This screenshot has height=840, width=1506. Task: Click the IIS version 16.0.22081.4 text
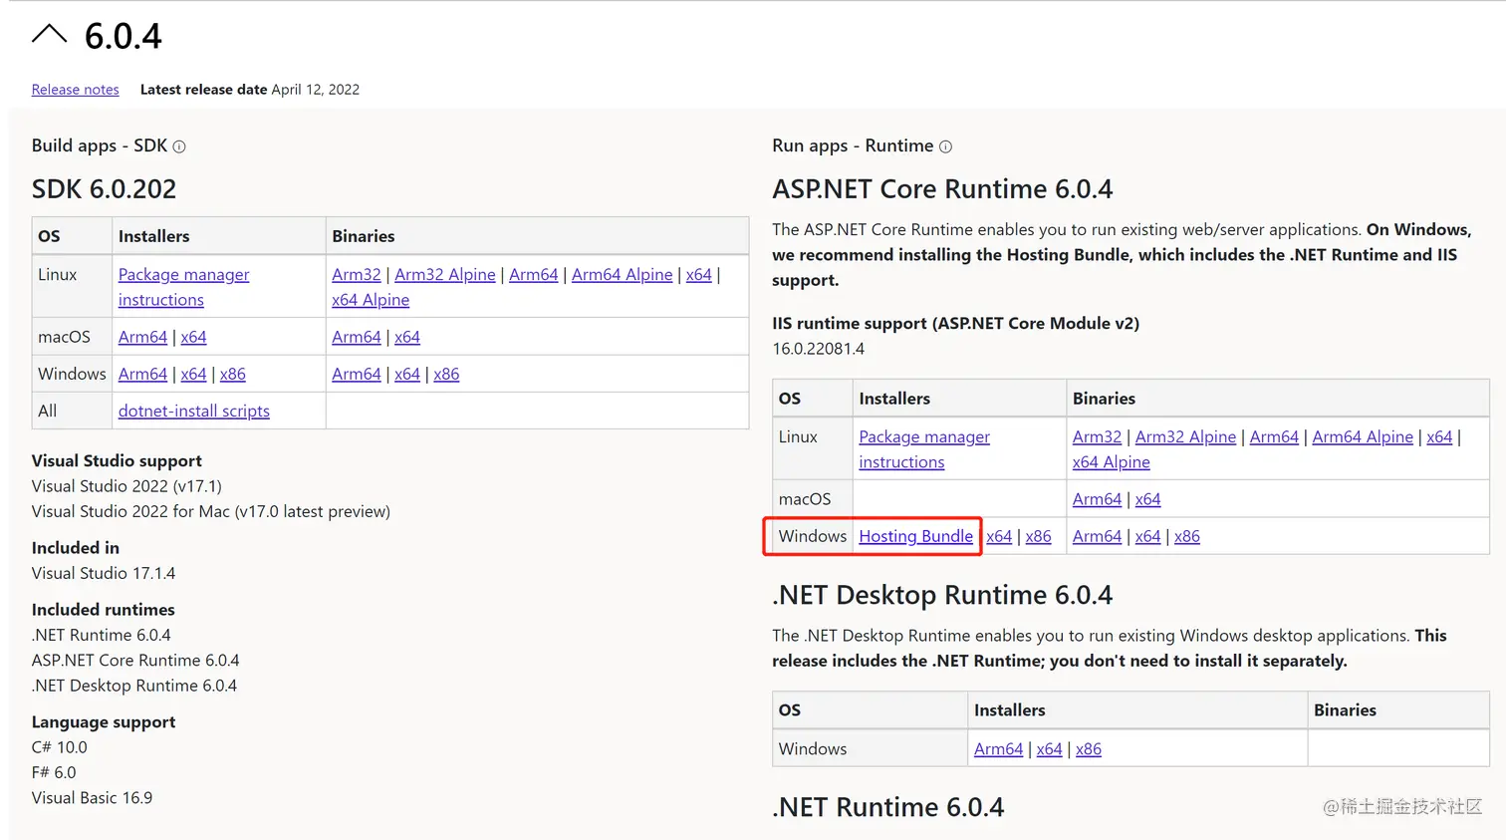pyautogui.click(x=819, y=349)
